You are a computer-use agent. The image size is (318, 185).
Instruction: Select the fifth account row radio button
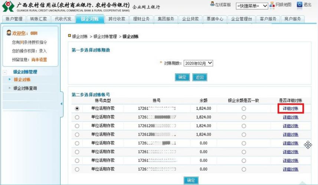(77, 143)
